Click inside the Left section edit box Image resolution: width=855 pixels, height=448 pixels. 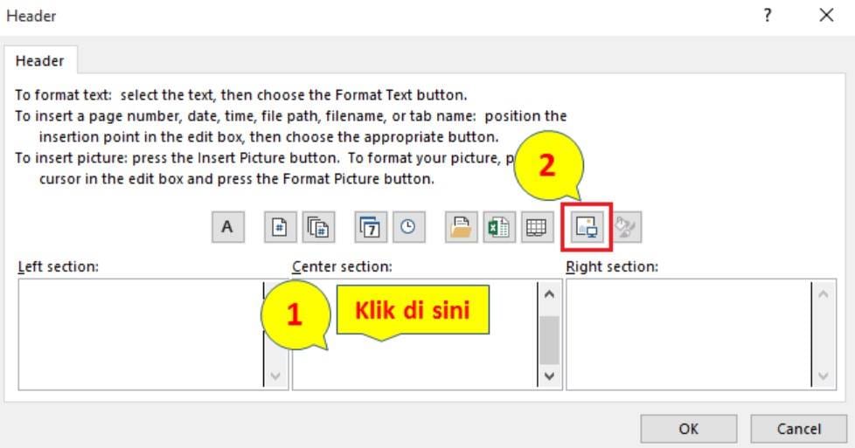[x=141, y=334]
